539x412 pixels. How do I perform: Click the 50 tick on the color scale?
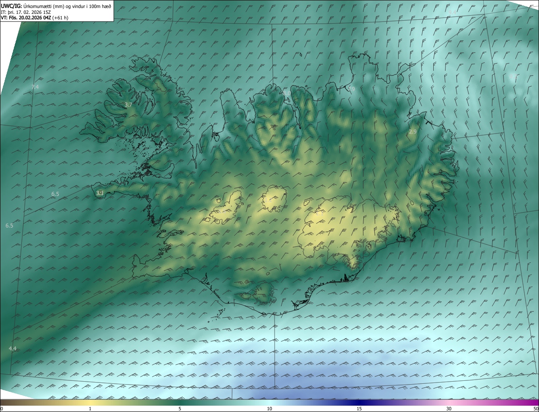point(536,409)
